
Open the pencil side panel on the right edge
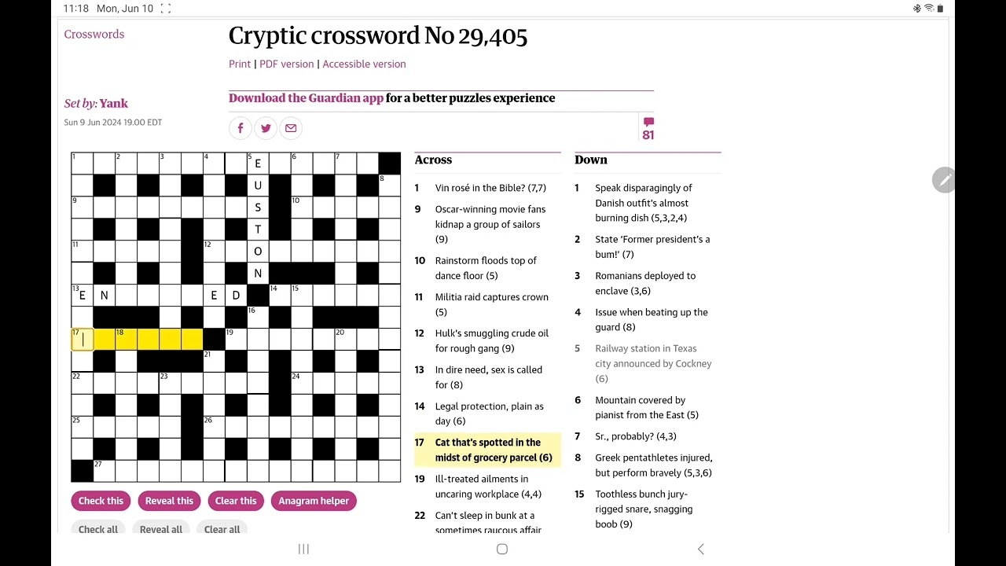click(944, 180)
